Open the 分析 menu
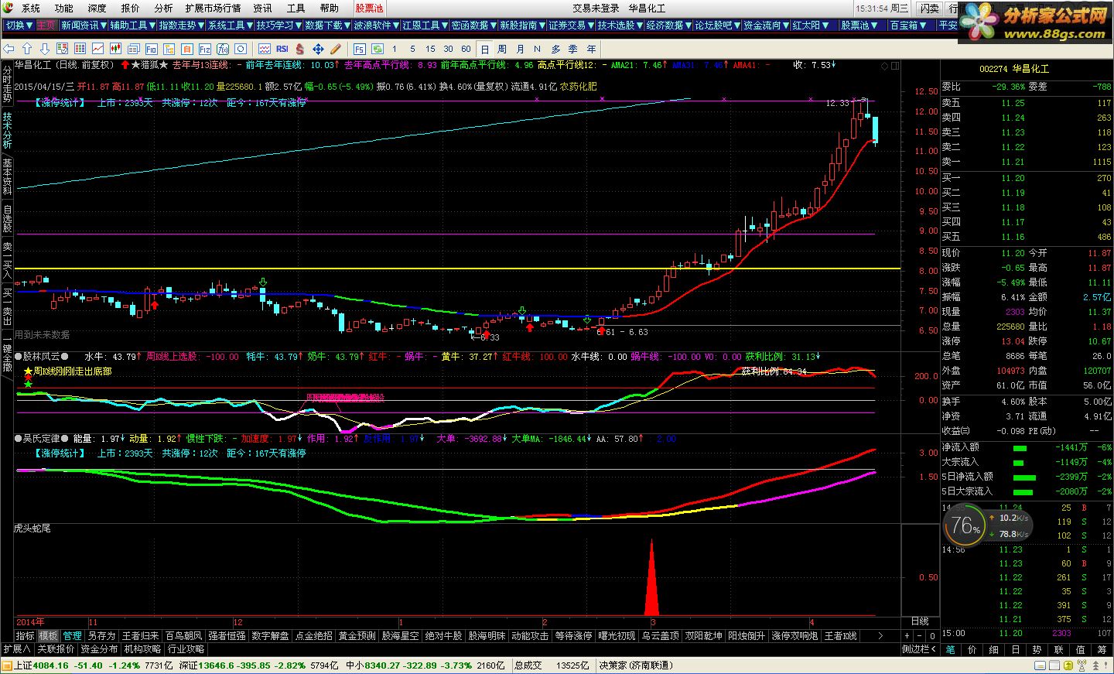Image resolution: width=1114 pixels, height=674 pixels. (163, 8)
